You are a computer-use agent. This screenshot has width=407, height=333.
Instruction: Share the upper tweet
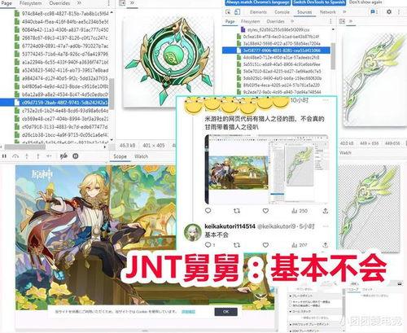[326, 211]
